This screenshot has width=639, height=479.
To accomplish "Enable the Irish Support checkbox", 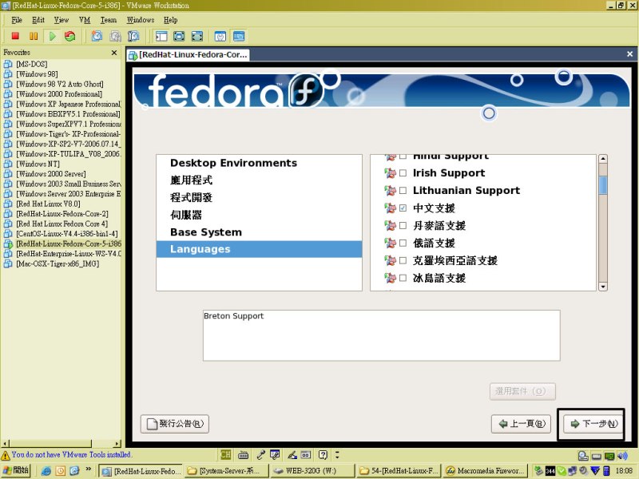I will 403,173.
